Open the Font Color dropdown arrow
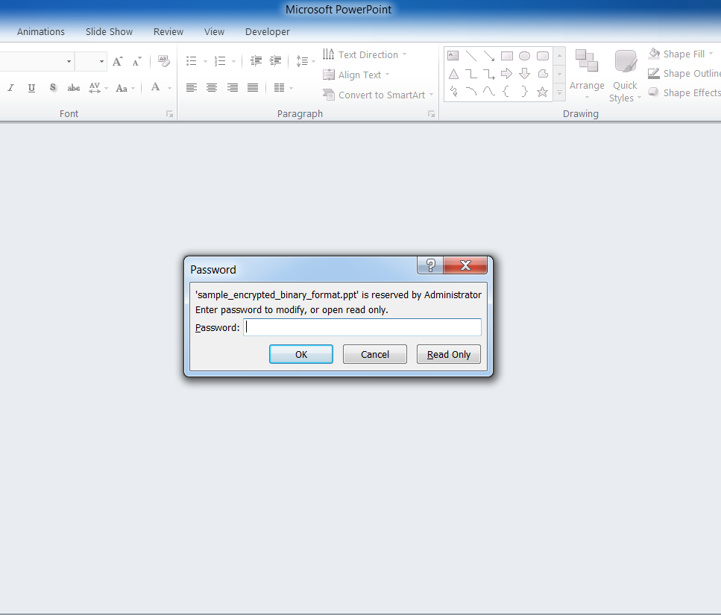This screenshot has height=615, width=721. coord(170,88)
